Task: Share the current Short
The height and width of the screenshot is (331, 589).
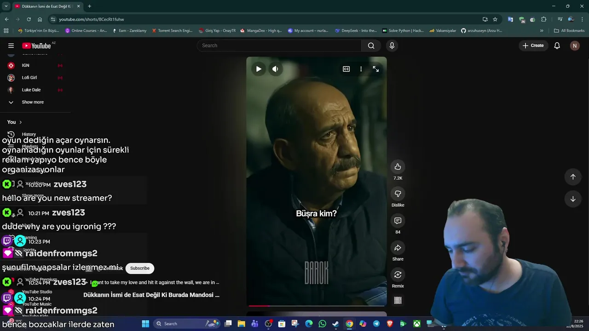Action: click(398, 248)
